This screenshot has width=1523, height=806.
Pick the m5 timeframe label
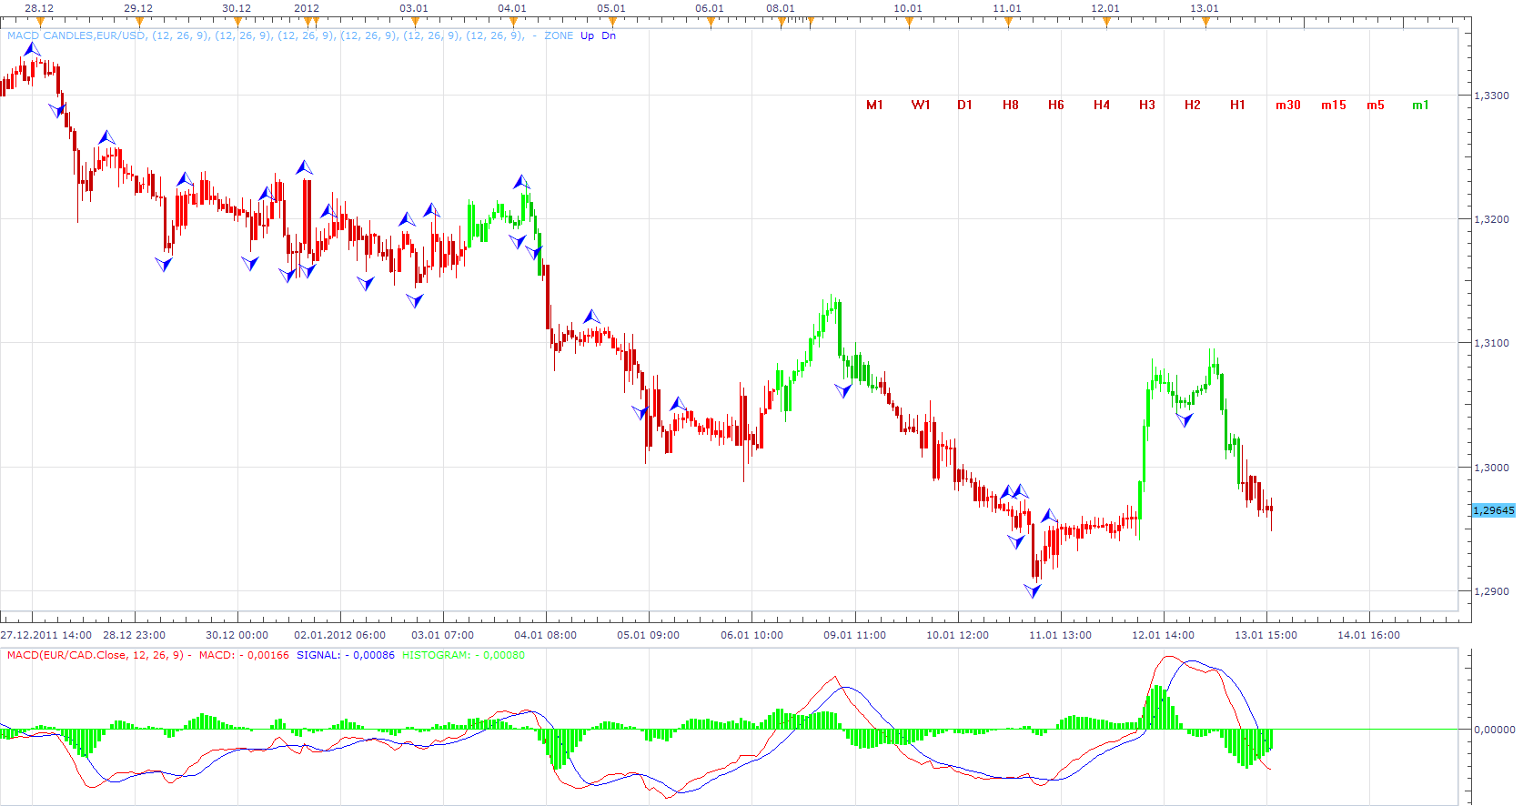tap(1376, 106)
